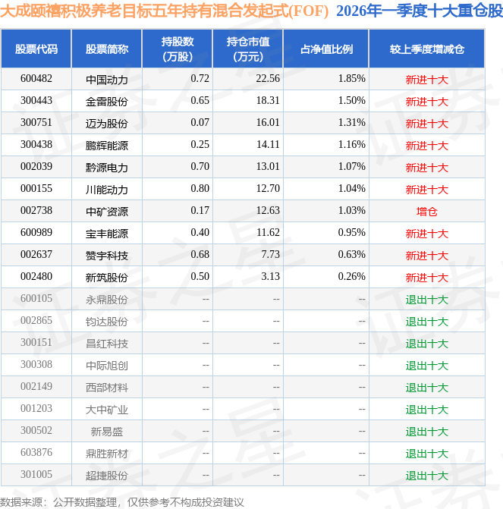Select stock name 鼎胜新材
This screenshot has width=503, height=509.
click(106, 454)
